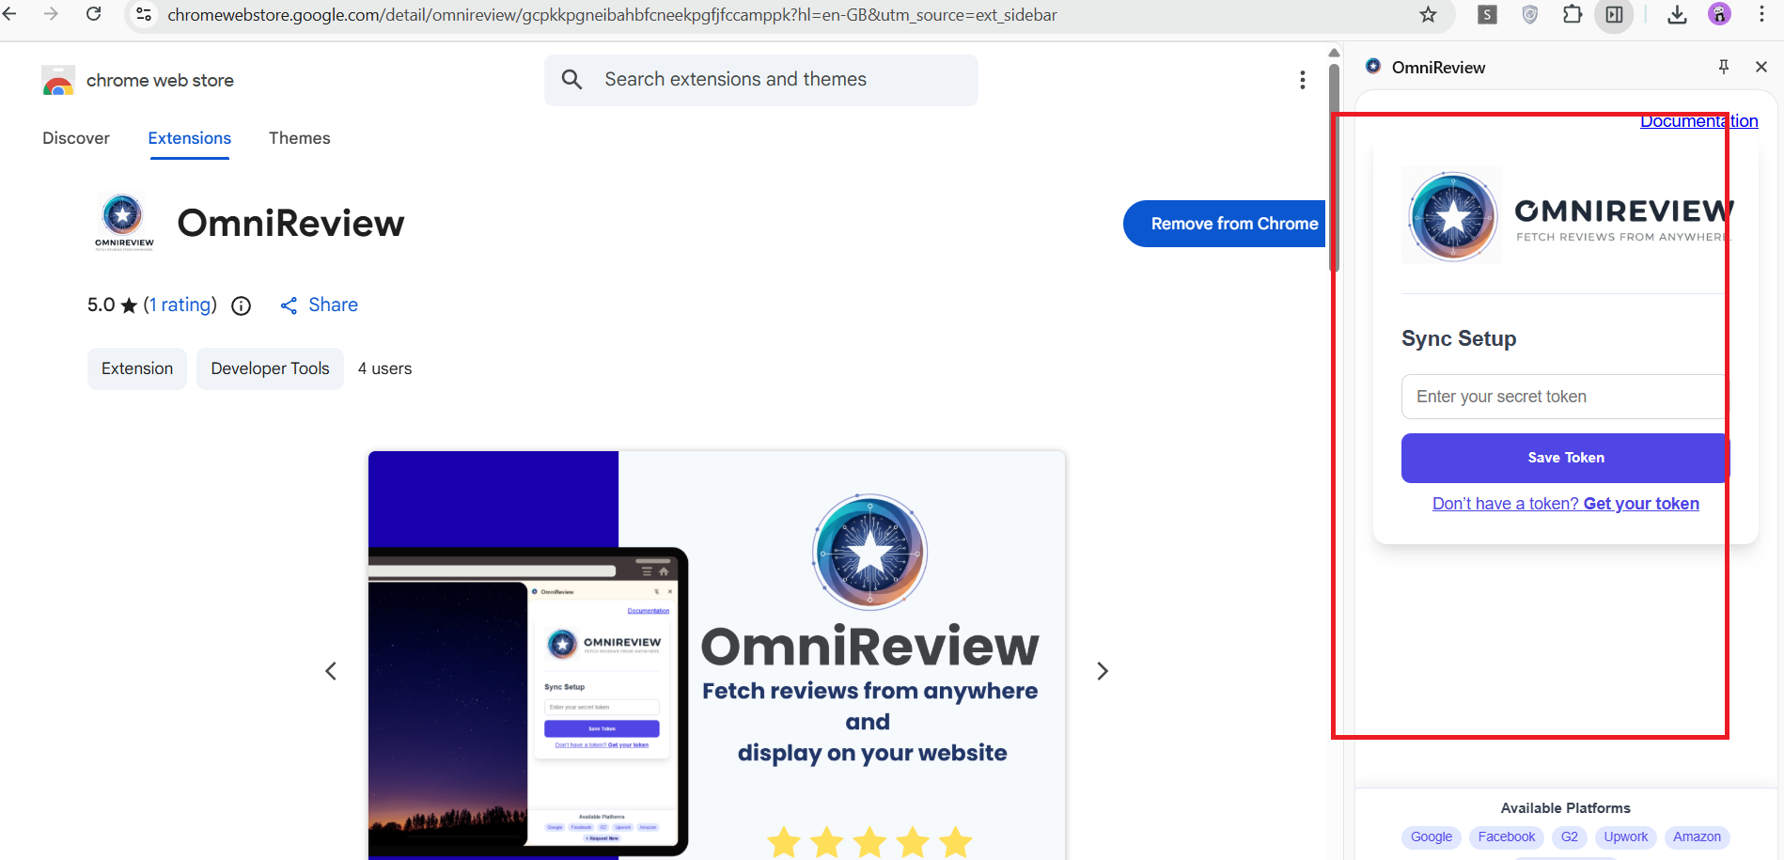
Task: Click the rating info icon
Action: click(x=242, y=305)
